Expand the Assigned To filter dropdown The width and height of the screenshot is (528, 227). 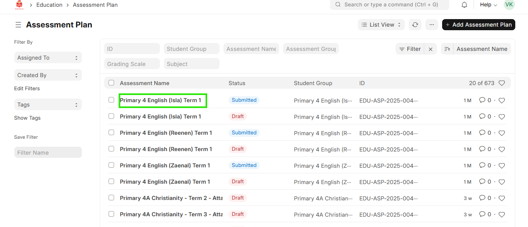coord(48,58)
